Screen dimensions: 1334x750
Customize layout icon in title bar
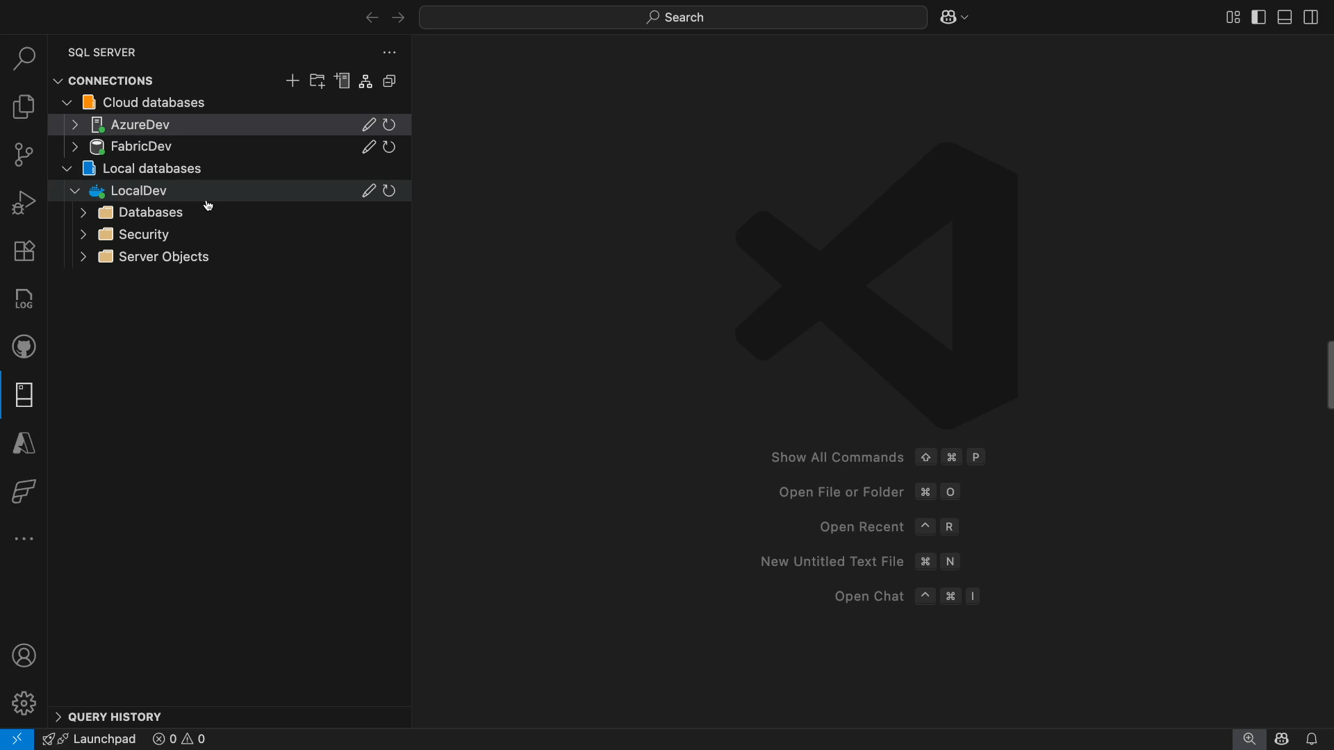coord(1233,17)
